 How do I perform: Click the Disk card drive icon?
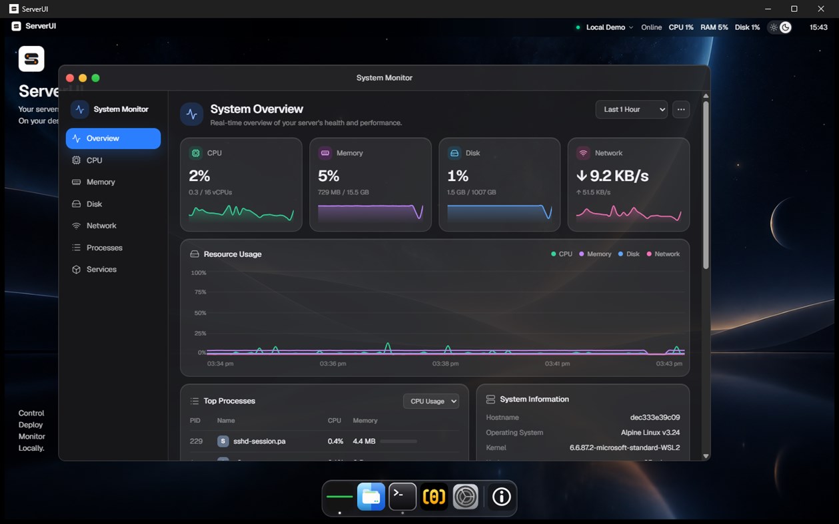pyautogui.click(x=454, y=153)
